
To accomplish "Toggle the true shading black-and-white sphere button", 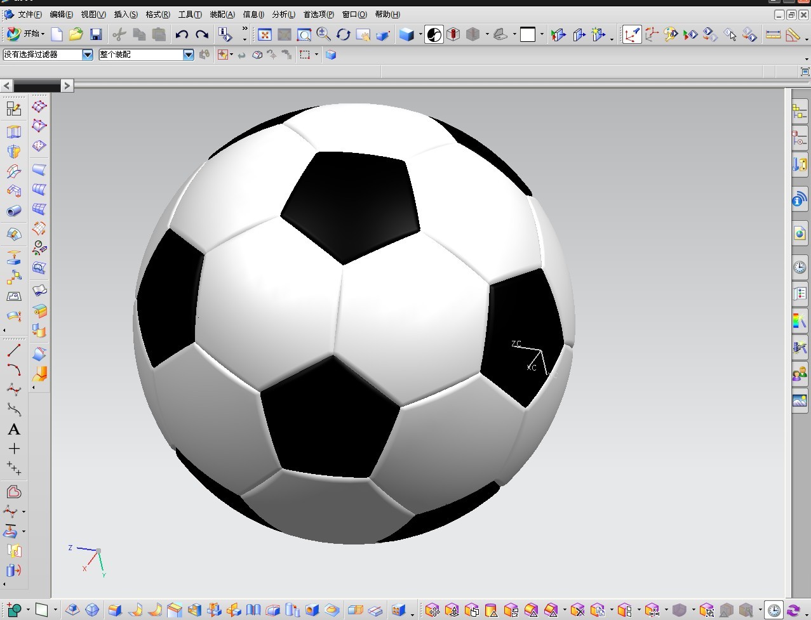I will pos(434,34).
